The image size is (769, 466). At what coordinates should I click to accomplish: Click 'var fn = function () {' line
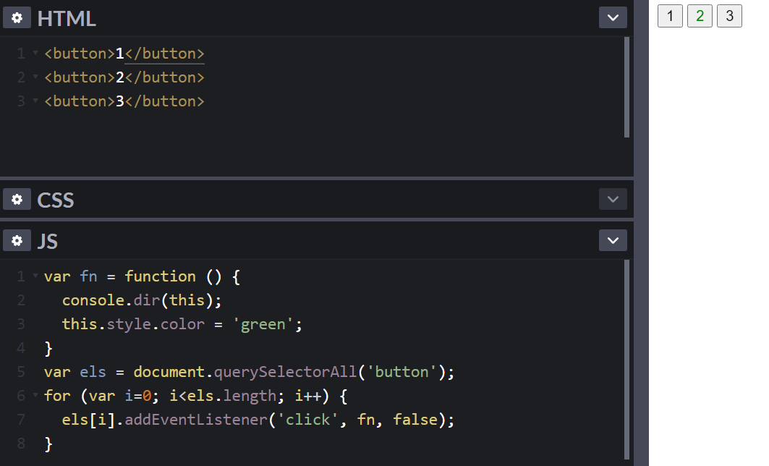(142, 276)
